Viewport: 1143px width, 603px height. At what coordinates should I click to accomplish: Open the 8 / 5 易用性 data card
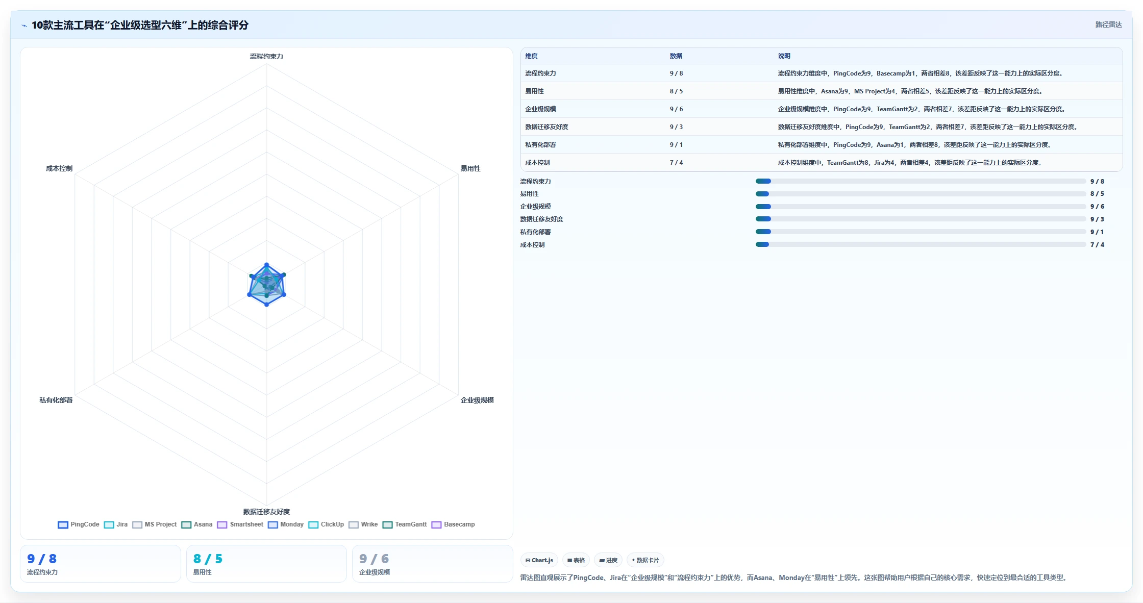[266, 564]
